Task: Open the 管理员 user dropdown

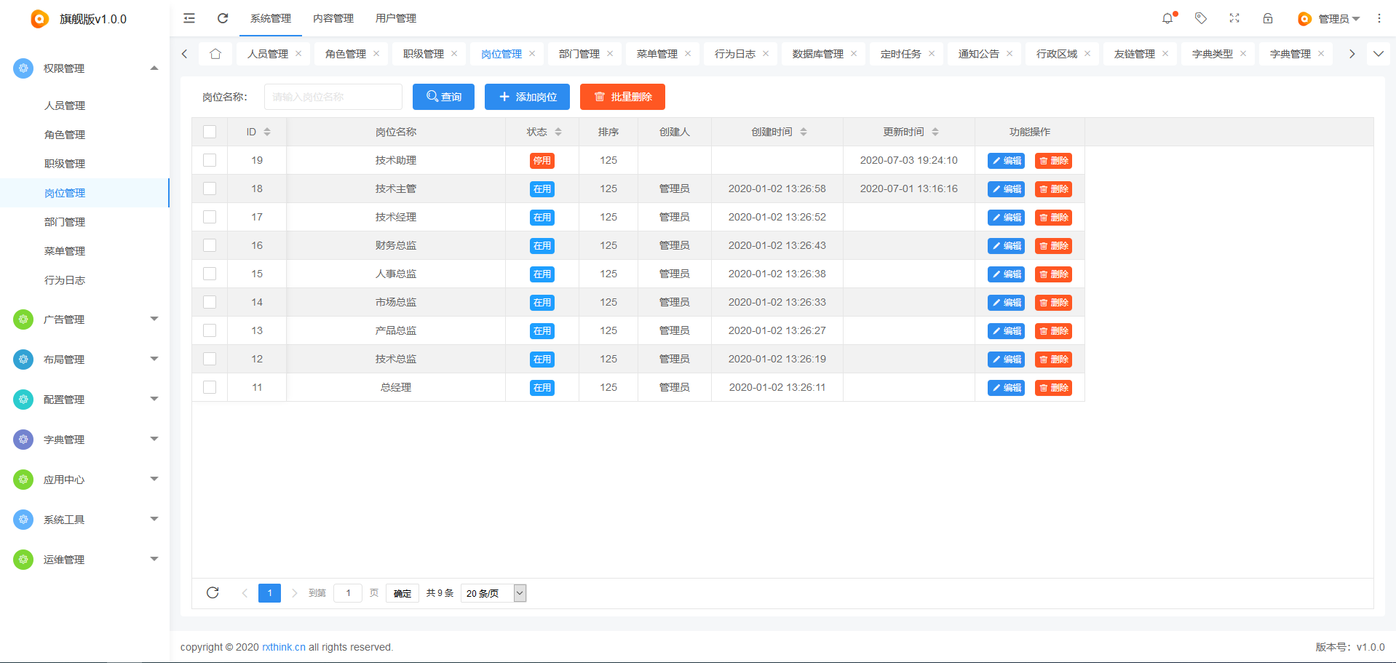Action: tap(1329, 19)
